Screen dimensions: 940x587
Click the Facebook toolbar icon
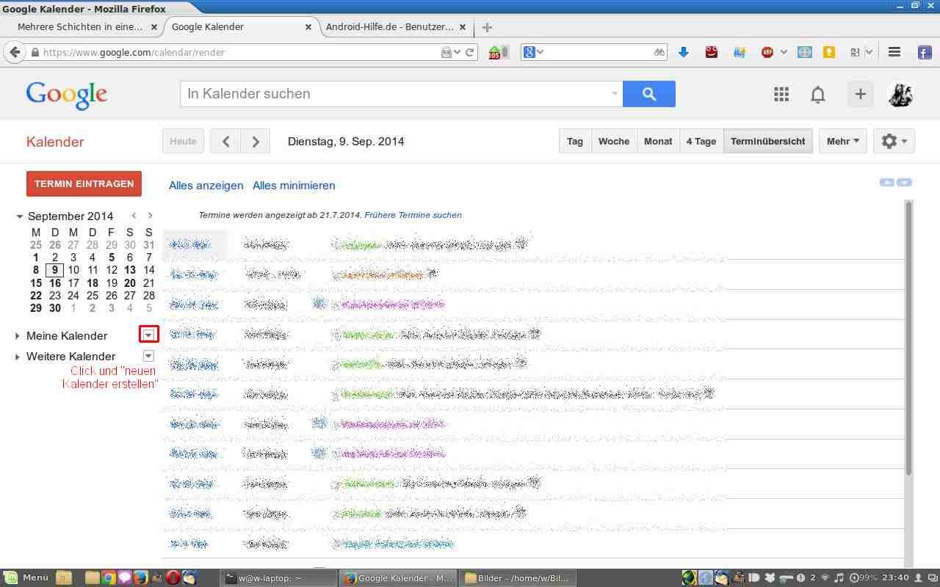[925, 52]
